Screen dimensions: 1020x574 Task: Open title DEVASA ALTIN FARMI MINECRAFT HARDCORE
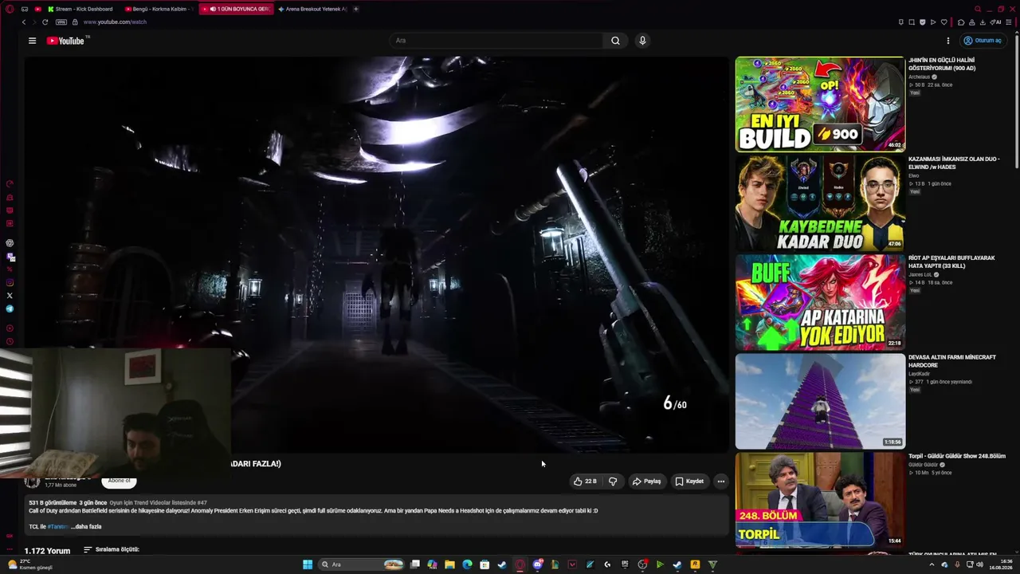click(x=952, y=361)
